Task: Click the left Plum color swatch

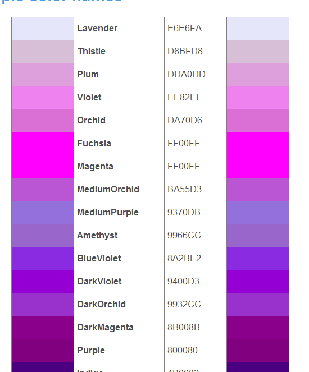Action: pos(43,75)
